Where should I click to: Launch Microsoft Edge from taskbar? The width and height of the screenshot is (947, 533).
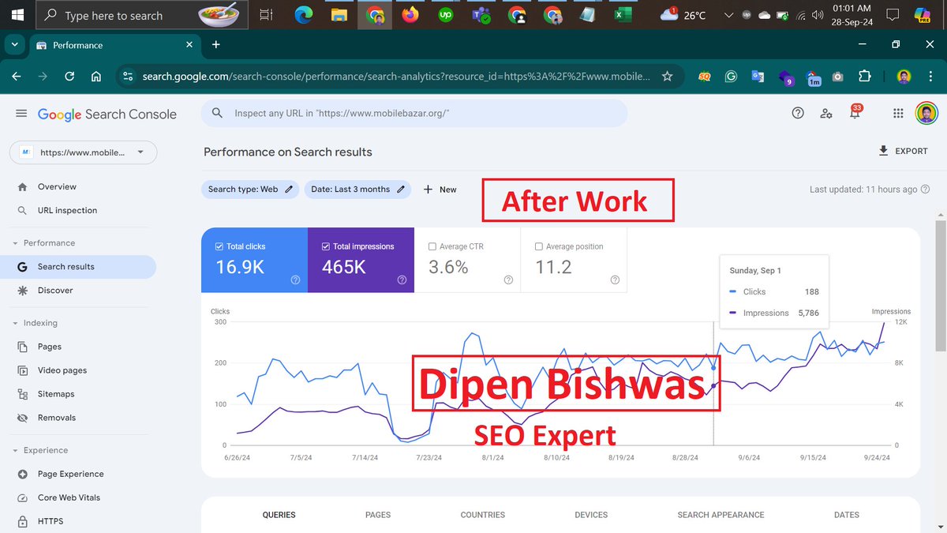click(x=303, y=15)
